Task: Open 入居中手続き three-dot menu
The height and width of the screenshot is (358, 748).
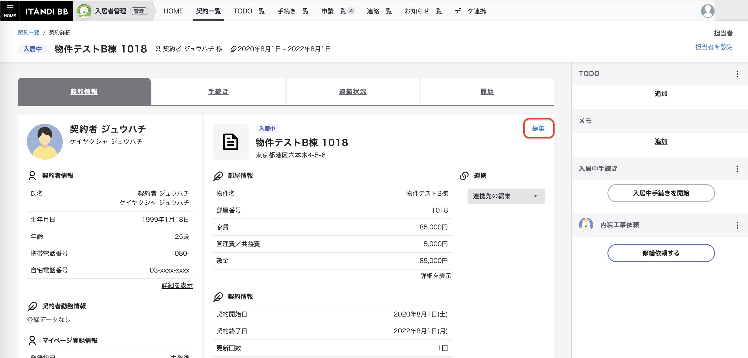Action: coord(737,169)
